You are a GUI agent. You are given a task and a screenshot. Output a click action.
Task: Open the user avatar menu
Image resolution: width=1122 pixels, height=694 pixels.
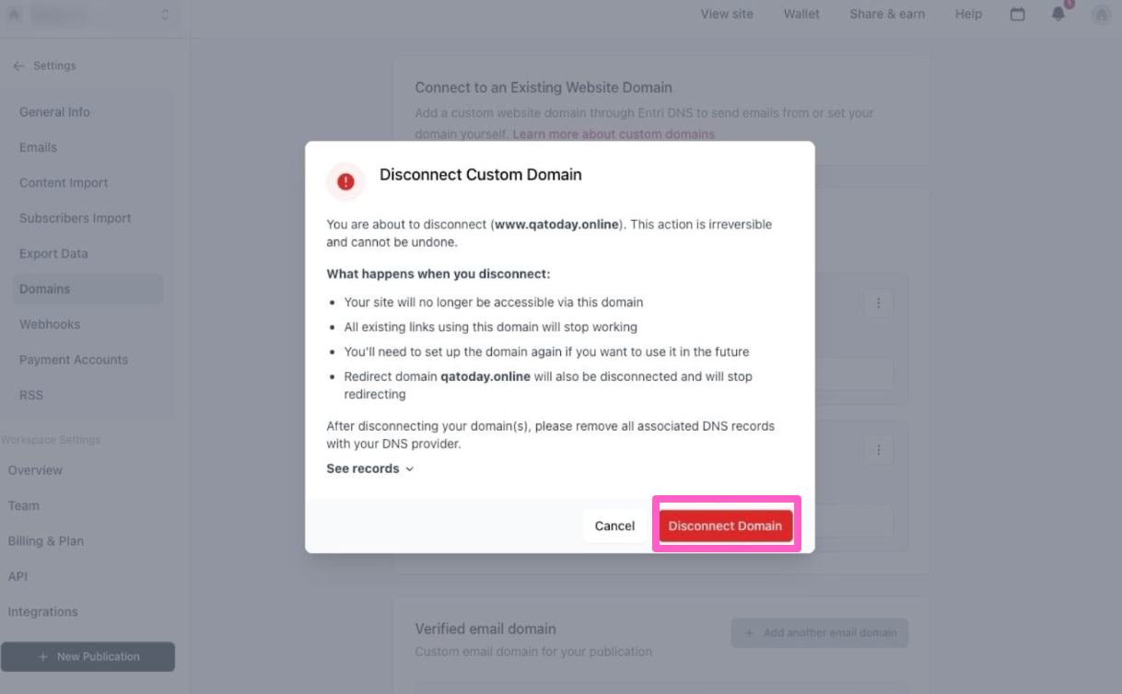pos(1100,14)
